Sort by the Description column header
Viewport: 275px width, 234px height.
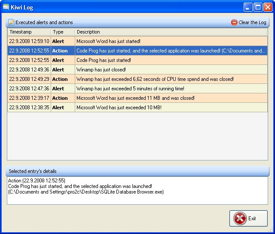click(x=171, y=32)
